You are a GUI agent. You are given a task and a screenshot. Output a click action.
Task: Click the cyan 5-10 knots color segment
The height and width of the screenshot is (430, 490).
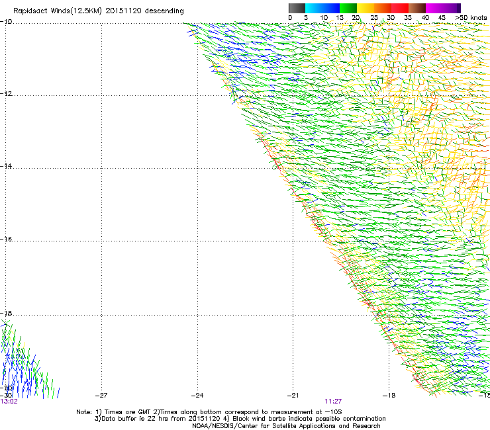pos(314,8)
